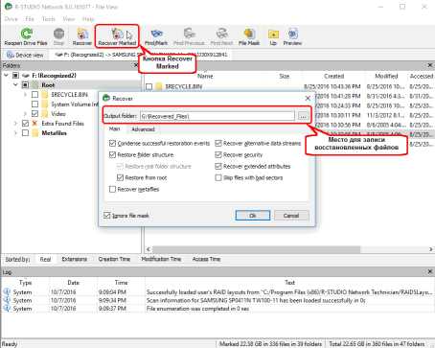Viewport: 435px width, 348px height.
Task: Open the File Mask tool
Action: tap(249, 36)
